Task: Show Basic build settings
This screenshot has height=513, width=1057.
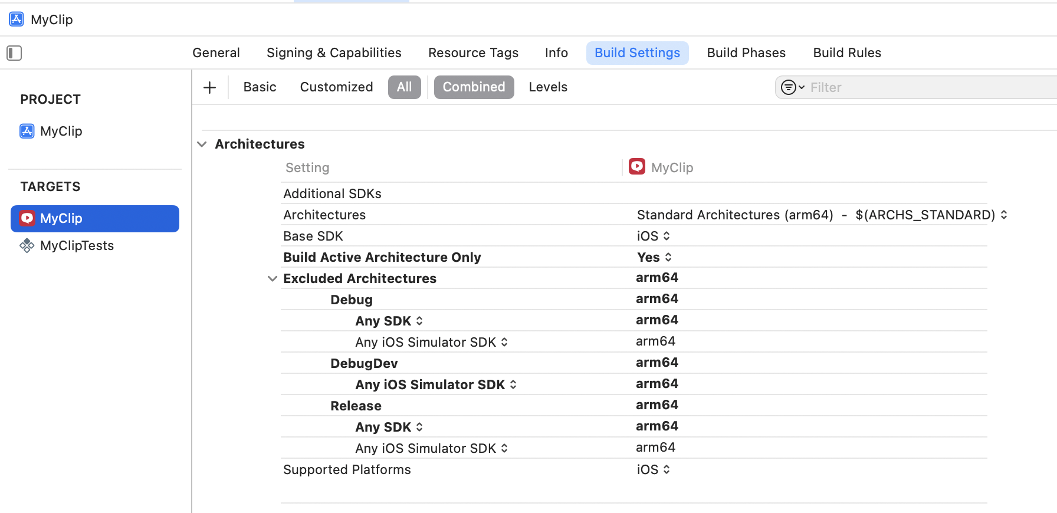Action: [260, 87]
